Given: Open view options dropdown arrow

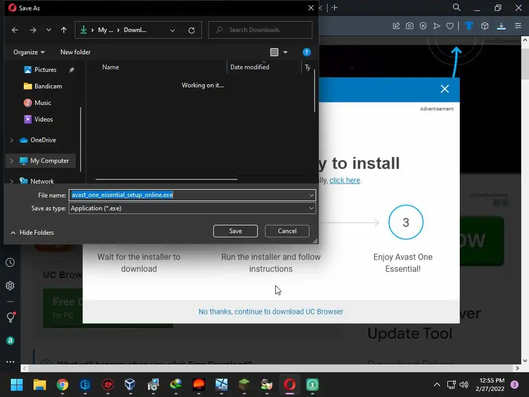Looking at the screenshot, I should pyautogui.click(x=285, y=52).
